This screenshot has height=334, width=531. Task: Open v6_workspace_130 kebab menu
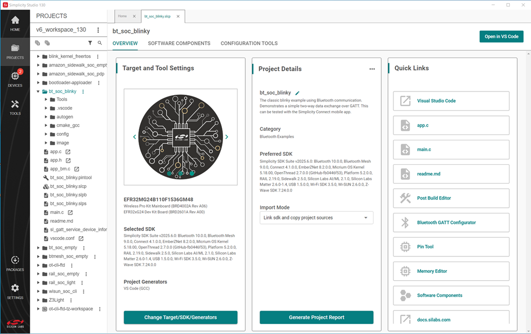(x=98, y=30)
